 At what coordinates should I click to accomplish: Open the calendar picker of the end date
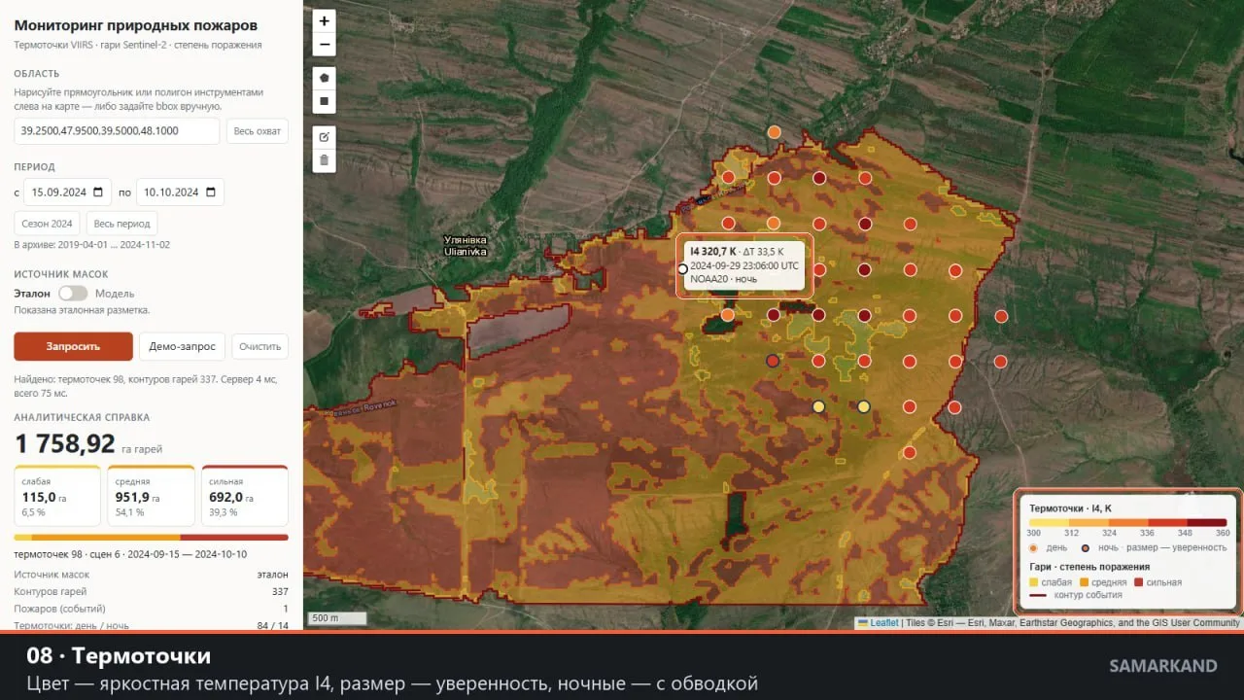pos(210,192)
